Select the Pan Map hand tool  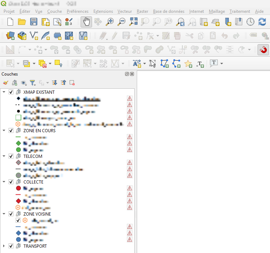[86, 22]
